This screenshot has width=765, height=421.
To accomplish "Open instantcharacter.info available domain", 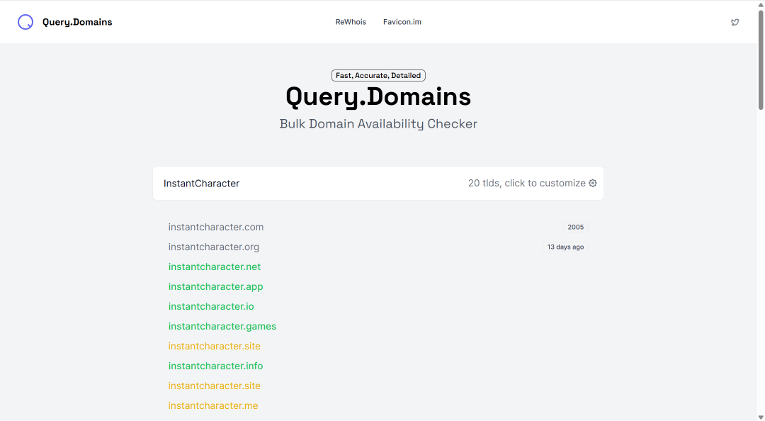I will click(x=215, y=366).
